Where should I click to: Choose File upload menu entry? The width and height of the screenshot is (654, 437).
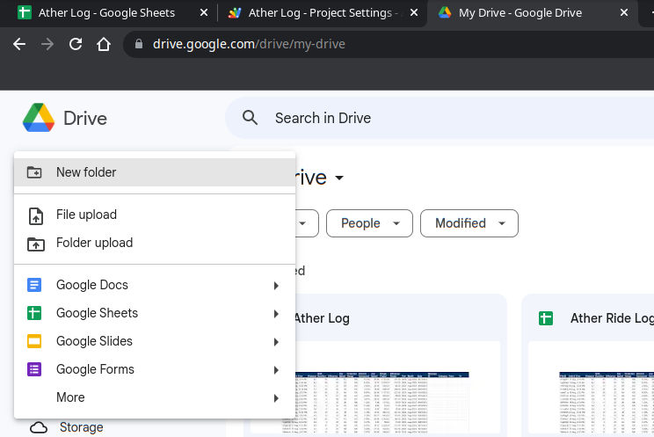(x=155, y=215)
